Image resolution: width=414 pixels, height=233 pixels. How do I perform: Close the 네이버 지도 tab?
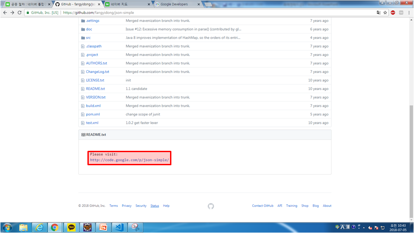(149, 4)
